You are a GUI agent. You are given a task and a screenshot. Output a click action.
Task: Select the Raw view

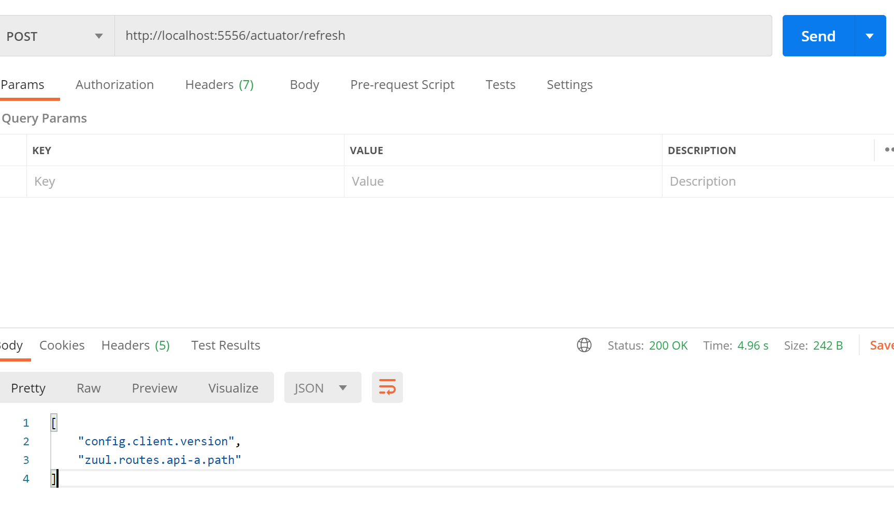(89, 388)
